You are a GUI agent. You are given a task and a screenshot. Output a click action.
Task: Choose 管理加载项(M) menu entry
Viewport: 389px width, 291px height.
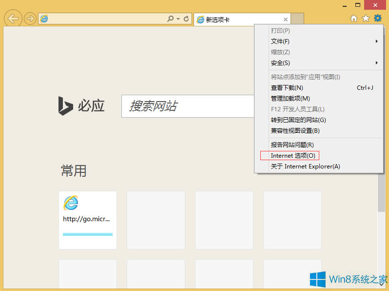click(x=290, y=99)
